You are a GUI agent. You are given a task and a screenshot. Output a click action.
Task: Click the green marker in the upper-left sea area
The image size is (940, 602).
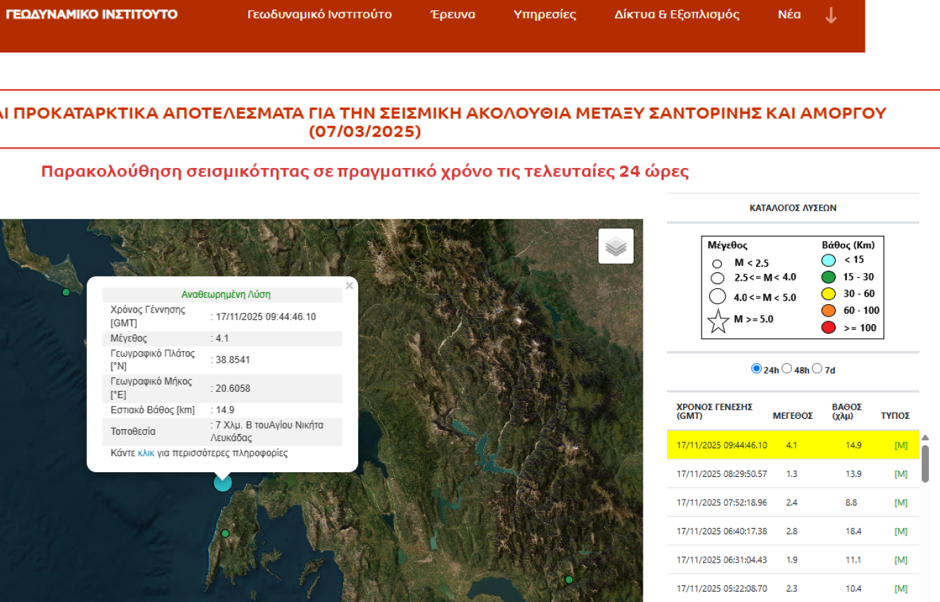pos(65,292)
